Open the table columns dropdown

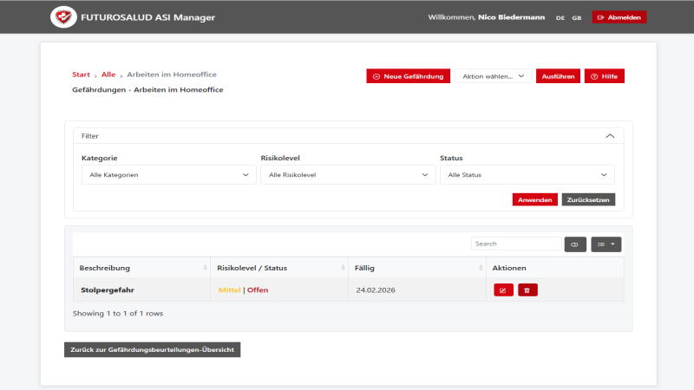pyautogui.click(x=606, y=244)
